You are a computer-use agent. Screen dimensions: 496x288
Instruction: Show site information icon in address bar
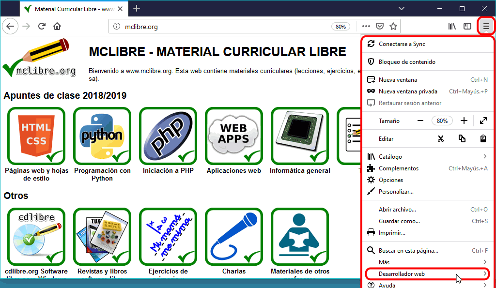117,27
